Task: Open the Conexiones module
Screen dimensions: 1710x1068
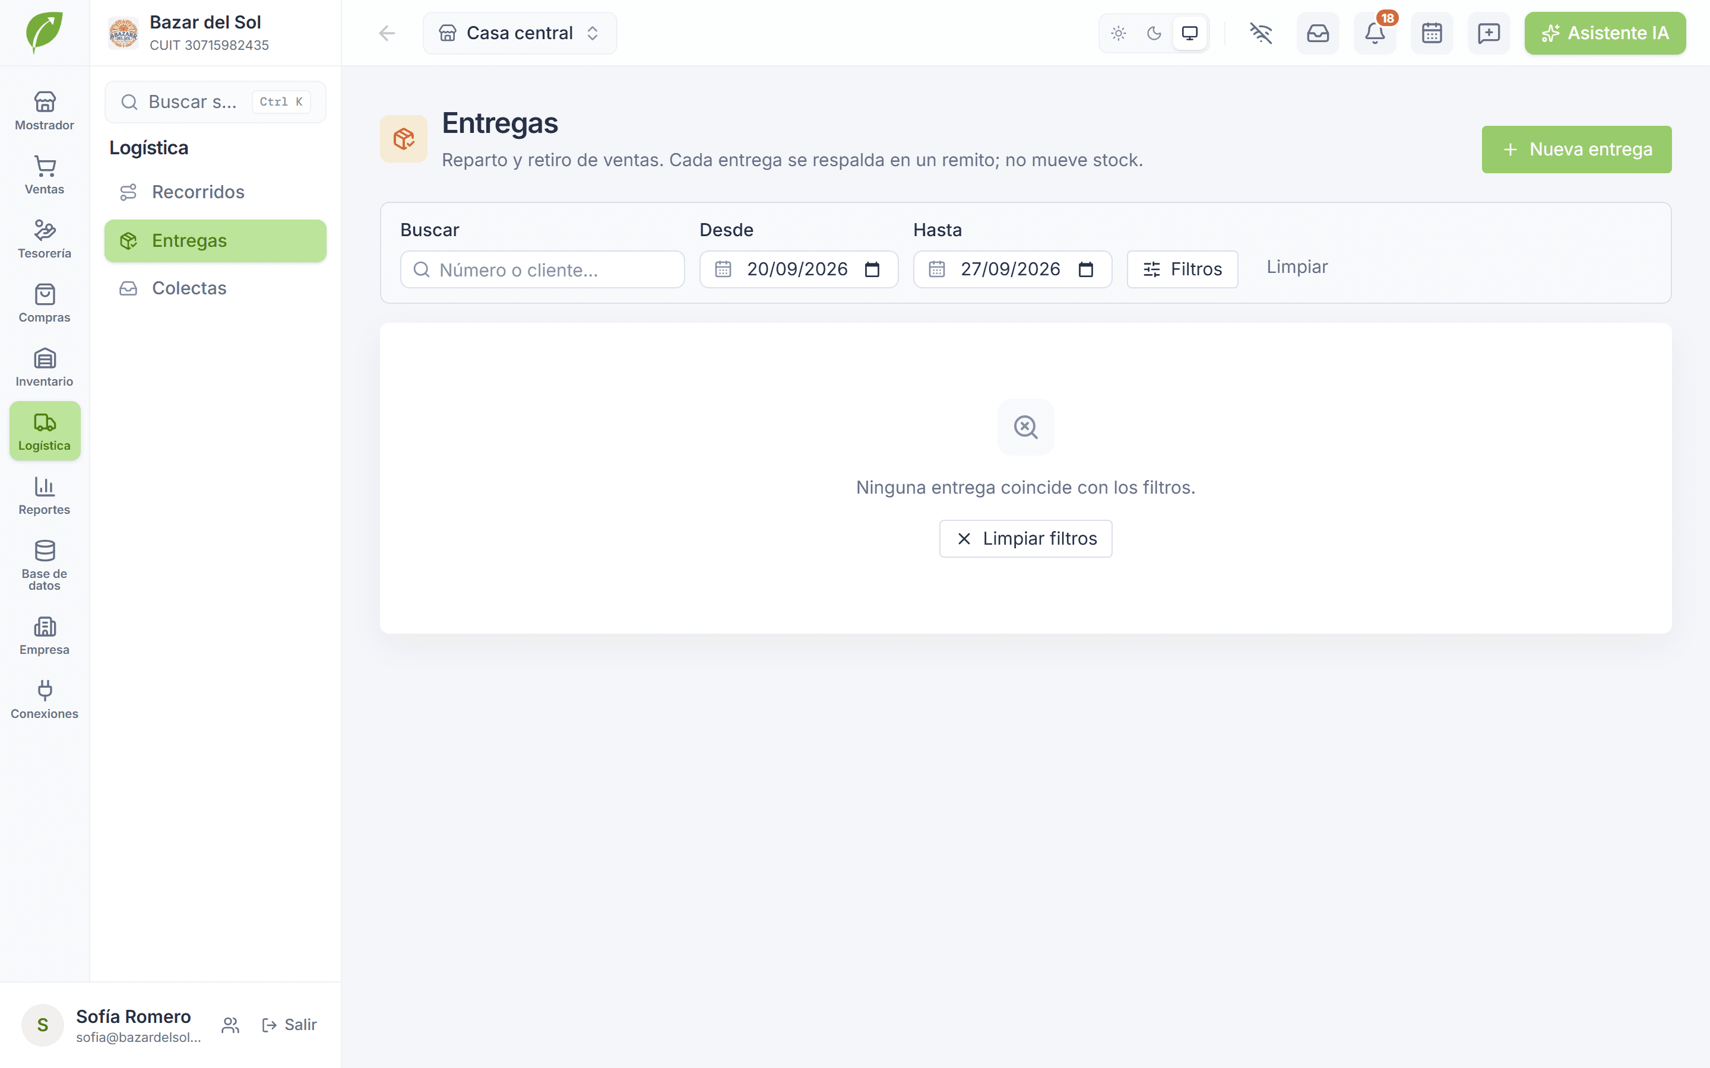Action: click(45, 700)
